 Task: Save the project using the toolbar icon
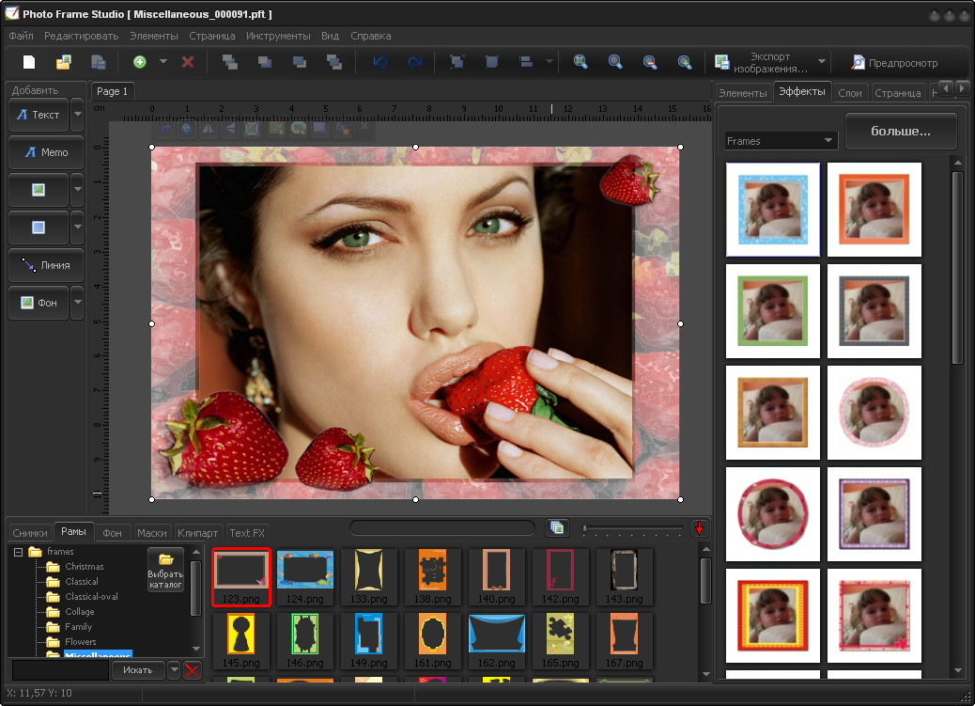pyautogui.click(x=99, y=62)
